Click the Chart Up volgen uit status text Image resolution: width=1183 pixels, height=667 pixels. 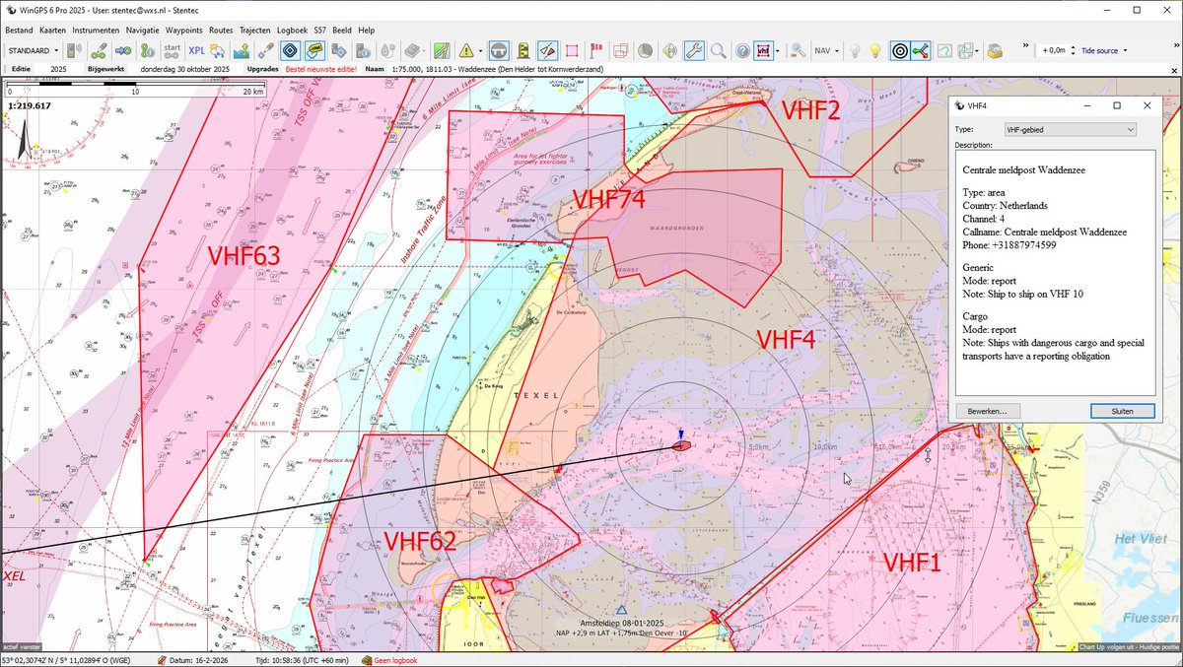click(1129, 647)
